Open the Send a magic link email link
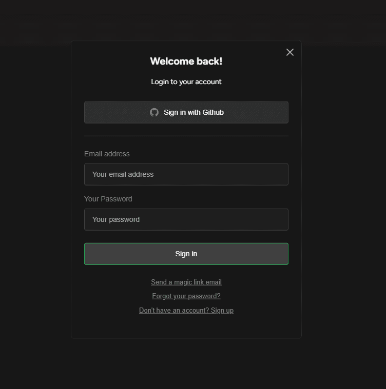 (x=186, y=282)
